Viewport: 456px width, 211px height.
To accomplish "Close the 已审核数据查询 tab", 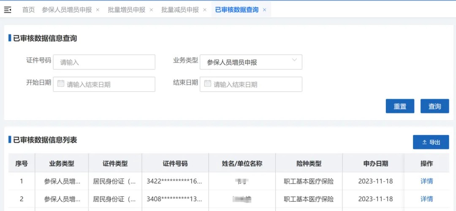I will 264,10.
